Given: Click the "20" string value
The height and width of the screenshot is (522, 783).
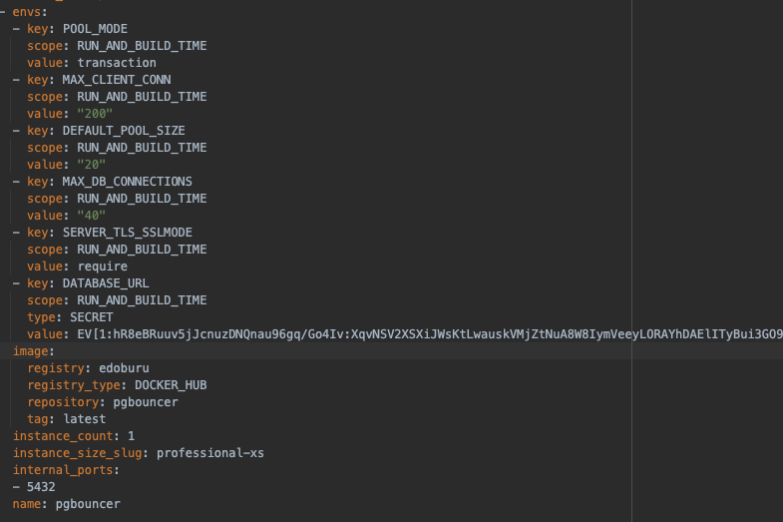Looking at the screenshot, I should coord(92,165).
